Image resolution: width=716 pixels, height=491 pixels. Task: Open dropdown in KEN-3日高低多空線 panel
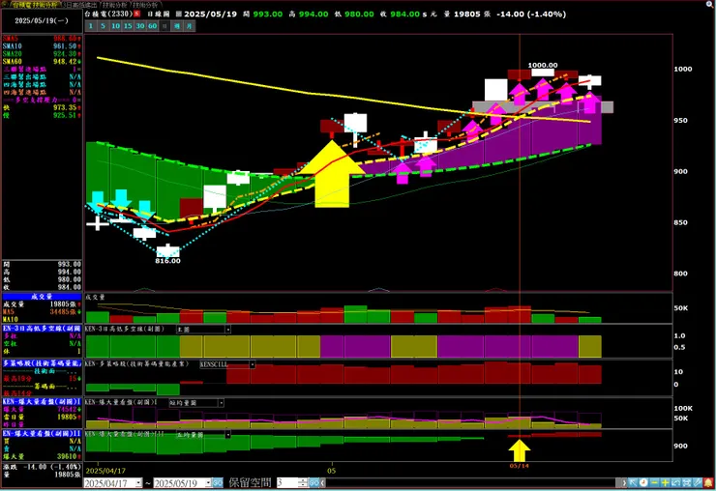tap(227, 329)
